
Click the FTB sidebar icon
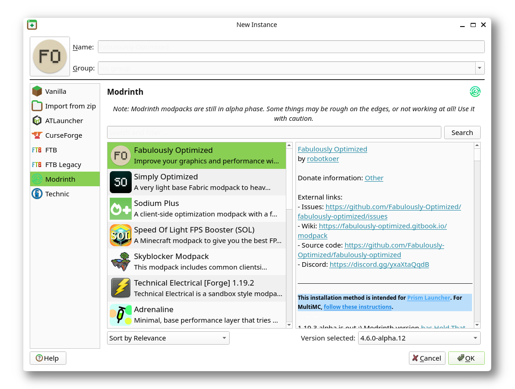[37, 150]
